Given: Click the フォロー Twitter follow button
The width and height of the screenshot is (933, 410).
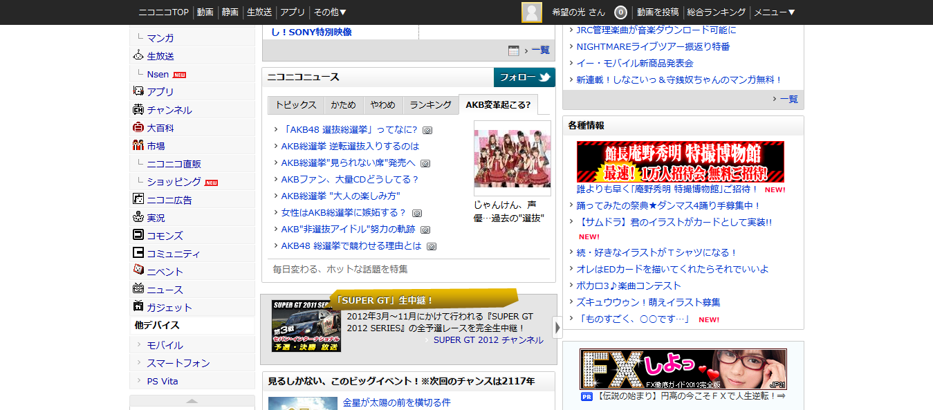Looking at the screenshot, I should click(x=524, y=77).
